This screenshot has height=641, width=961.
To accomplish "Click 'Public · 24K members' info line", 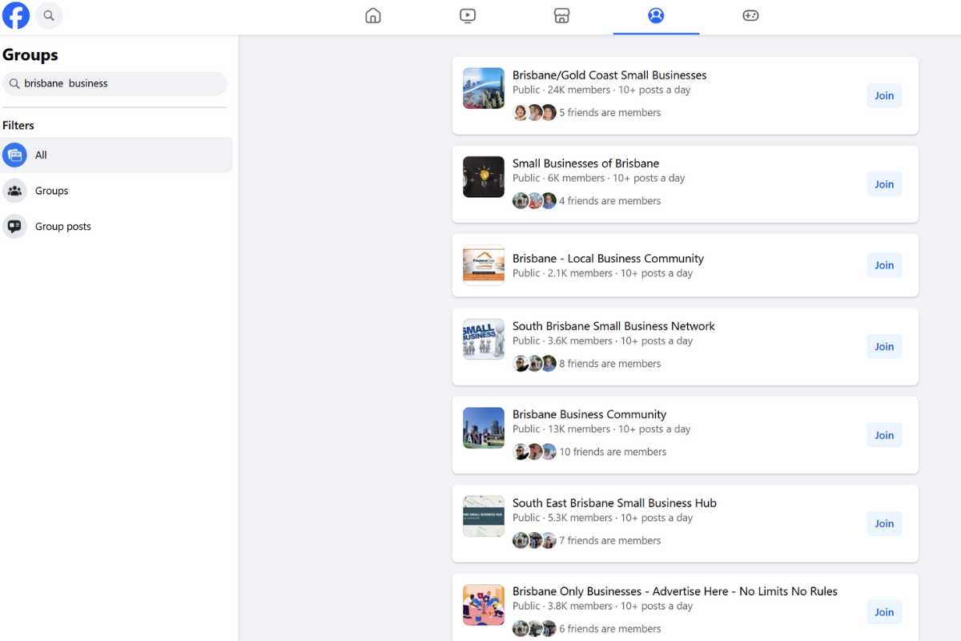I will pyautogui.click(x=601, y=91).
